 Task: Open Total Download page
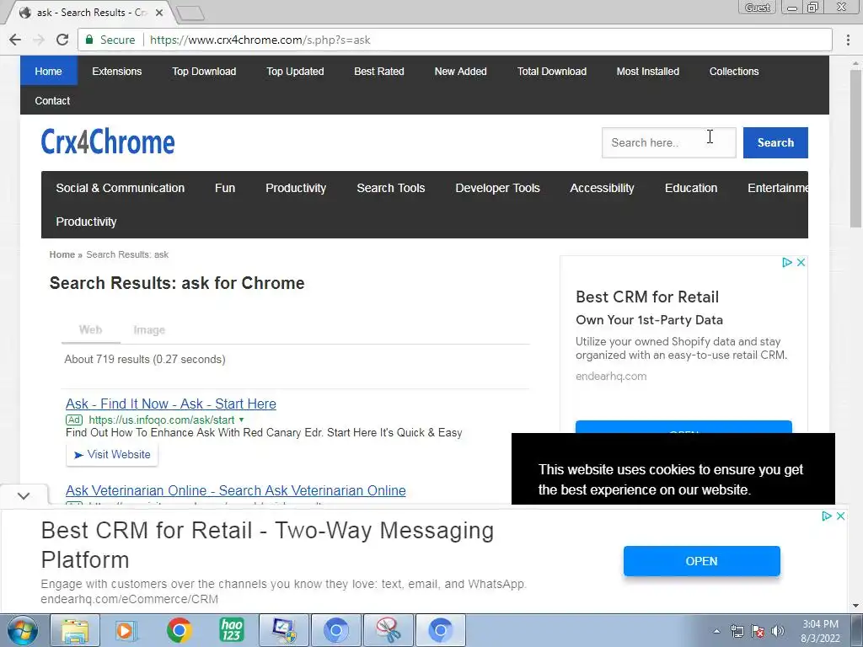(x=551, y=71)
